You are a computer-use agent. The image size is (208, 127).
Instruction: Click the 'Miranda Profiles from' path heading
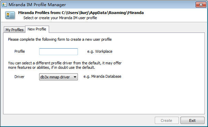(81, 13)
